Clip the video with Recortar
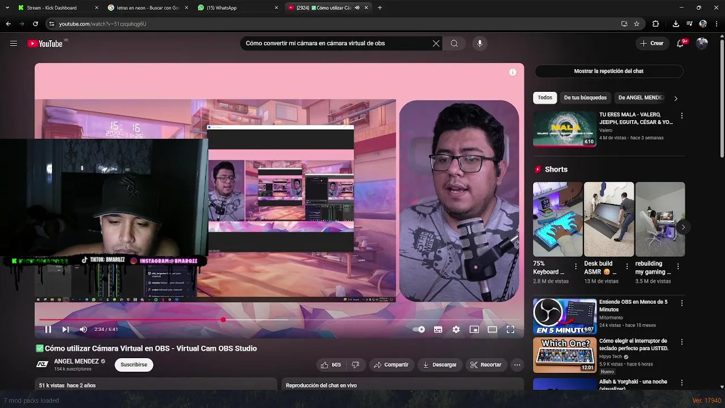This screenshot has width=725, height=408. [486, 365]
